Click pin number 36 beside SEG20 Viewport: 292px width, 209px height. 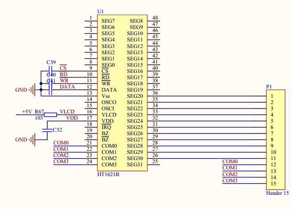(155, 93)
